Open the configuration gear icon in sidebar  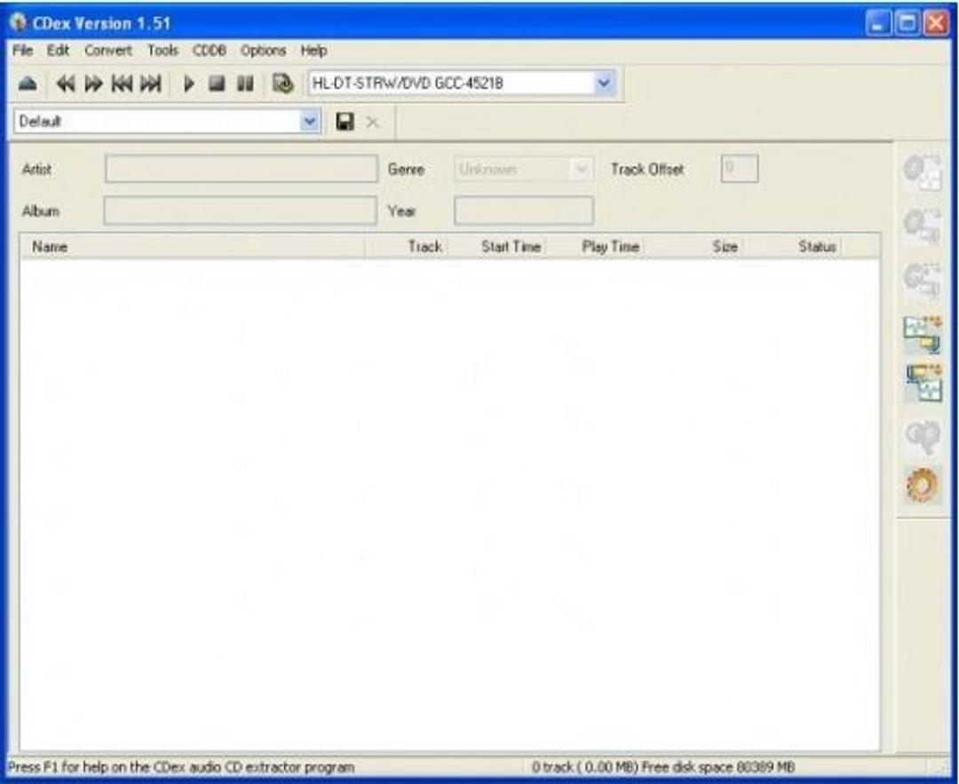point(923,485)
